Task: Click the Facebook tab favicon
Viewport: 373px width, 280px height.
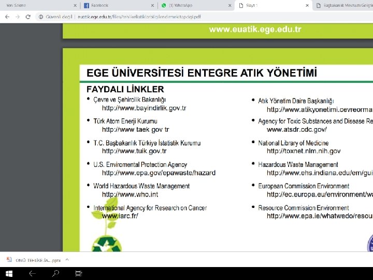Action: point(87,6)
